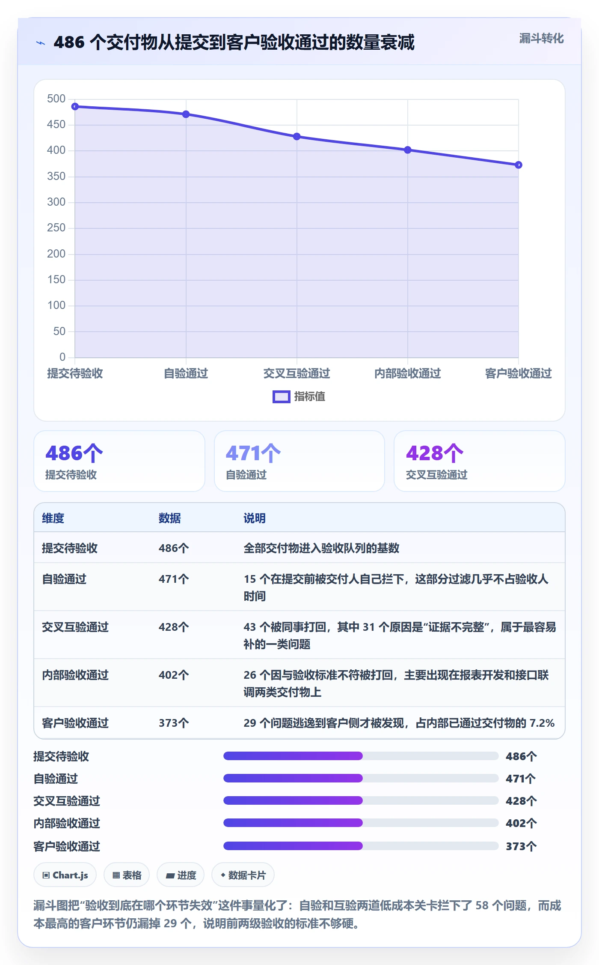
Task: Click the 486个 value beside the progress bar
Action: pos(521,756)
